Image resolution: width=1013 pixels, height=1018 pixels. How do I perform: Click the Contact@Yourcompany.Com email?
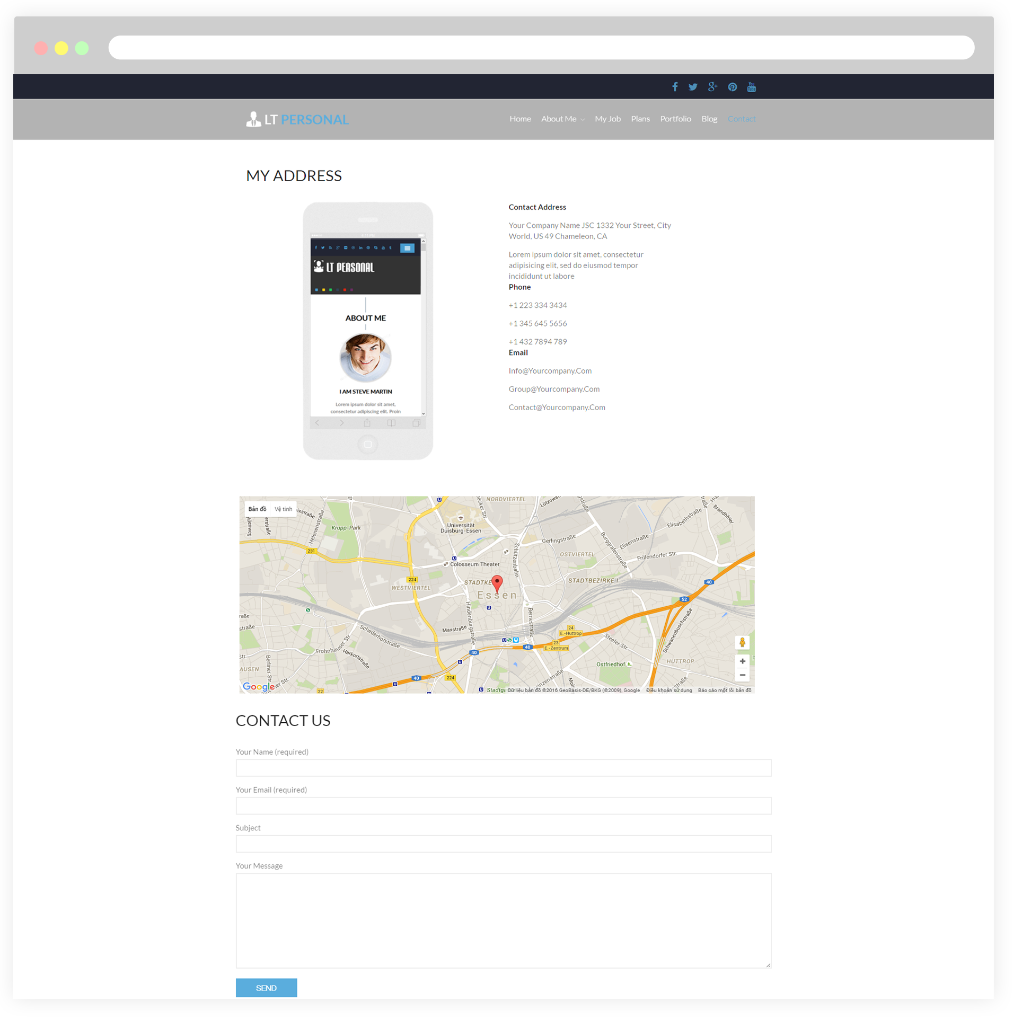[x=557, y=407]
